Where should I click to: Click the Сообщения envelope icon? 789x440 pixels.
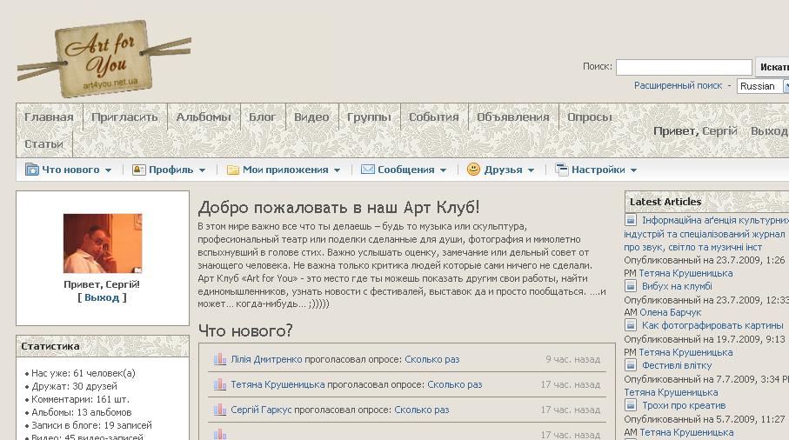(368, 170)
